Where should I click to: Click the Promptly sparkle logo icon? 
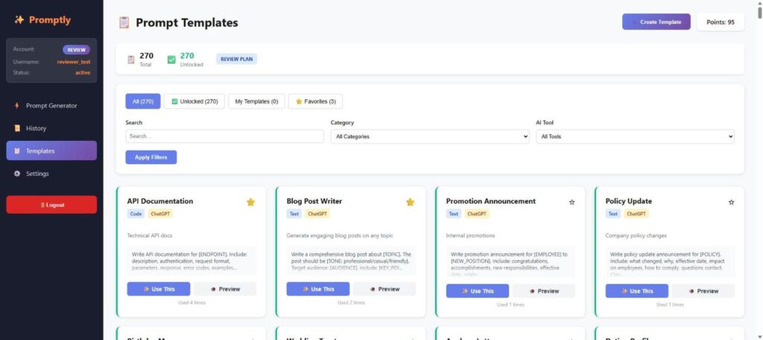click(19, 20)
